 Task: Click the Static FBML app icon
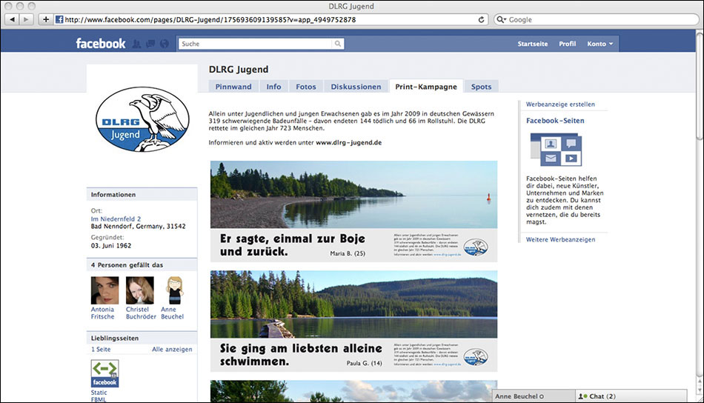104,373
